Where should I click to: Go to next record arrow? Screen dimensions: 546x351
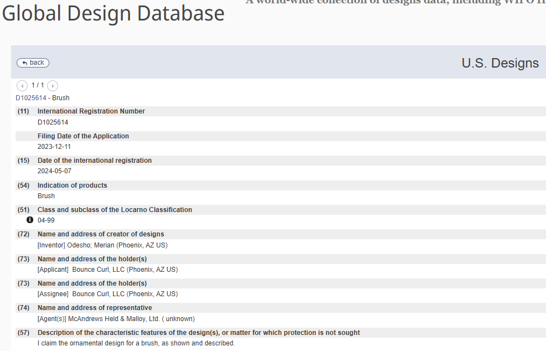(x=53, y=86)
